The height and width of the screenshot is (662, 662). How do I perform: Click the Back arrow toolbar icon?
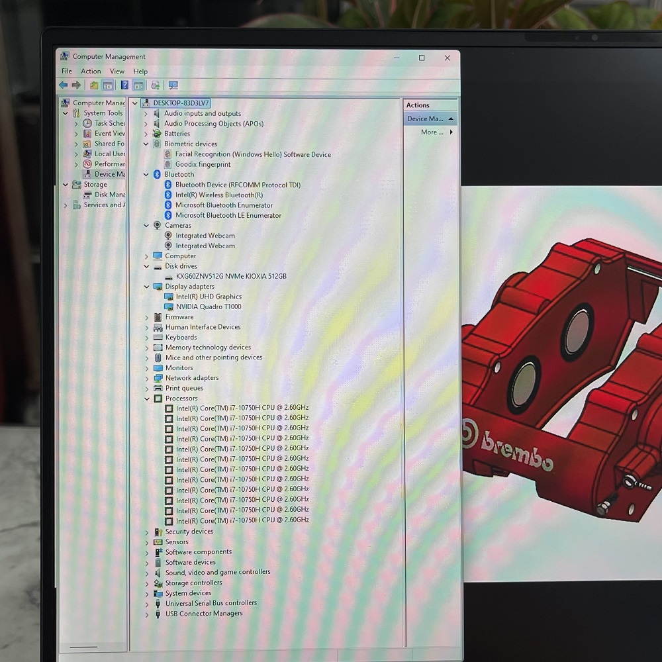pyautogui.click(x=64, y=85)
